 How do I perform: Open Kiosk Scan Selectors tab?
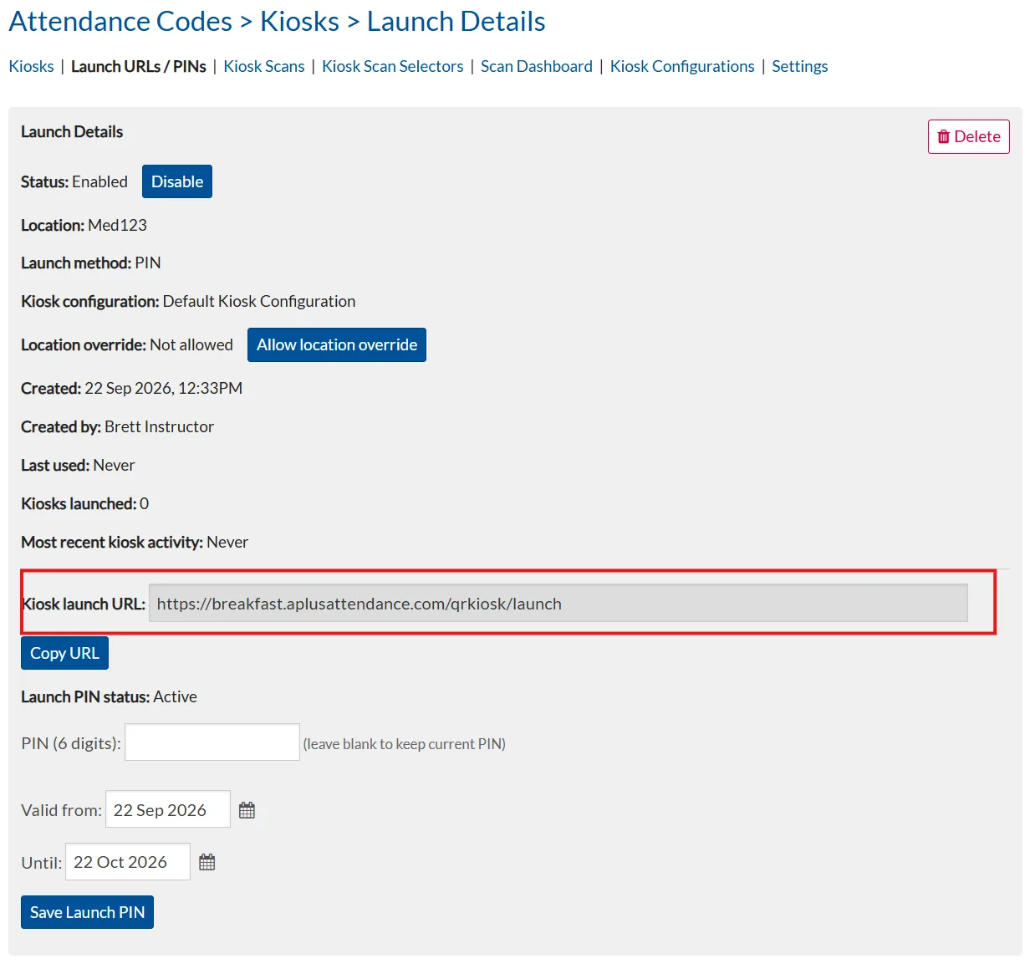click(x=393, y=66)
